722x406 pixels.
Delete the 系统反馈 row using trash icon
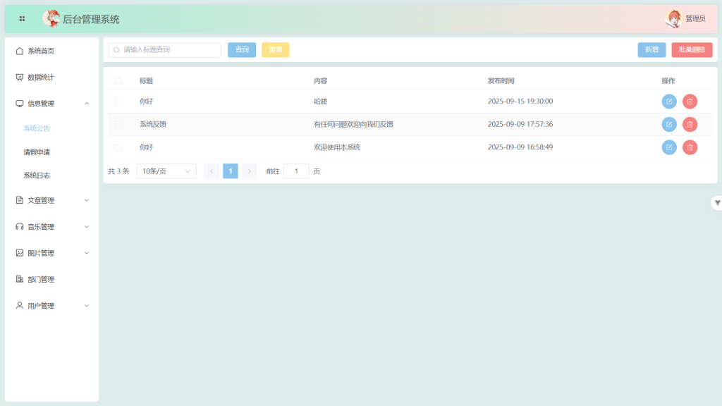690,125
